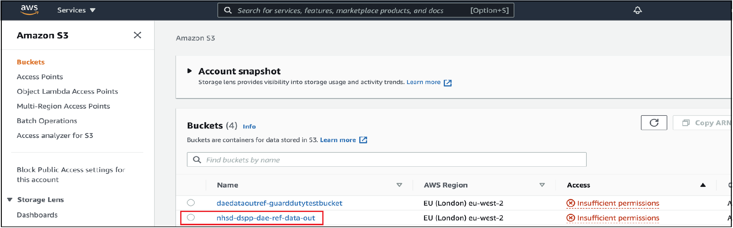Click the error icon for nhsd-dspp-dae-ref-data-out access
The width and height of the screenshot is (733, 228).
pyautogui.click(x=571, y=218)
